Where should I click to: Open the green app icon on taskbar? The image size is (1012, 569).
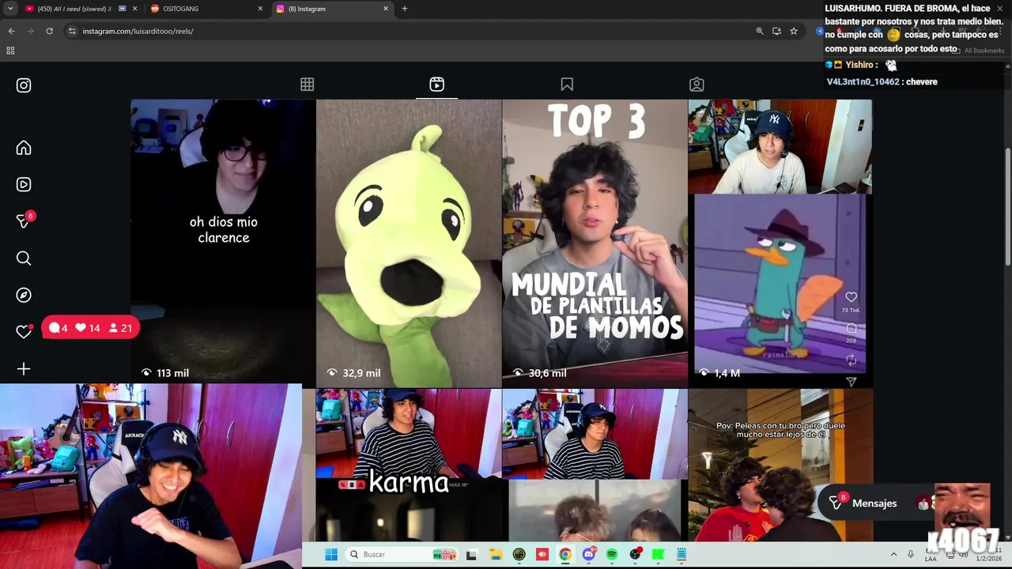pos(658,555)
